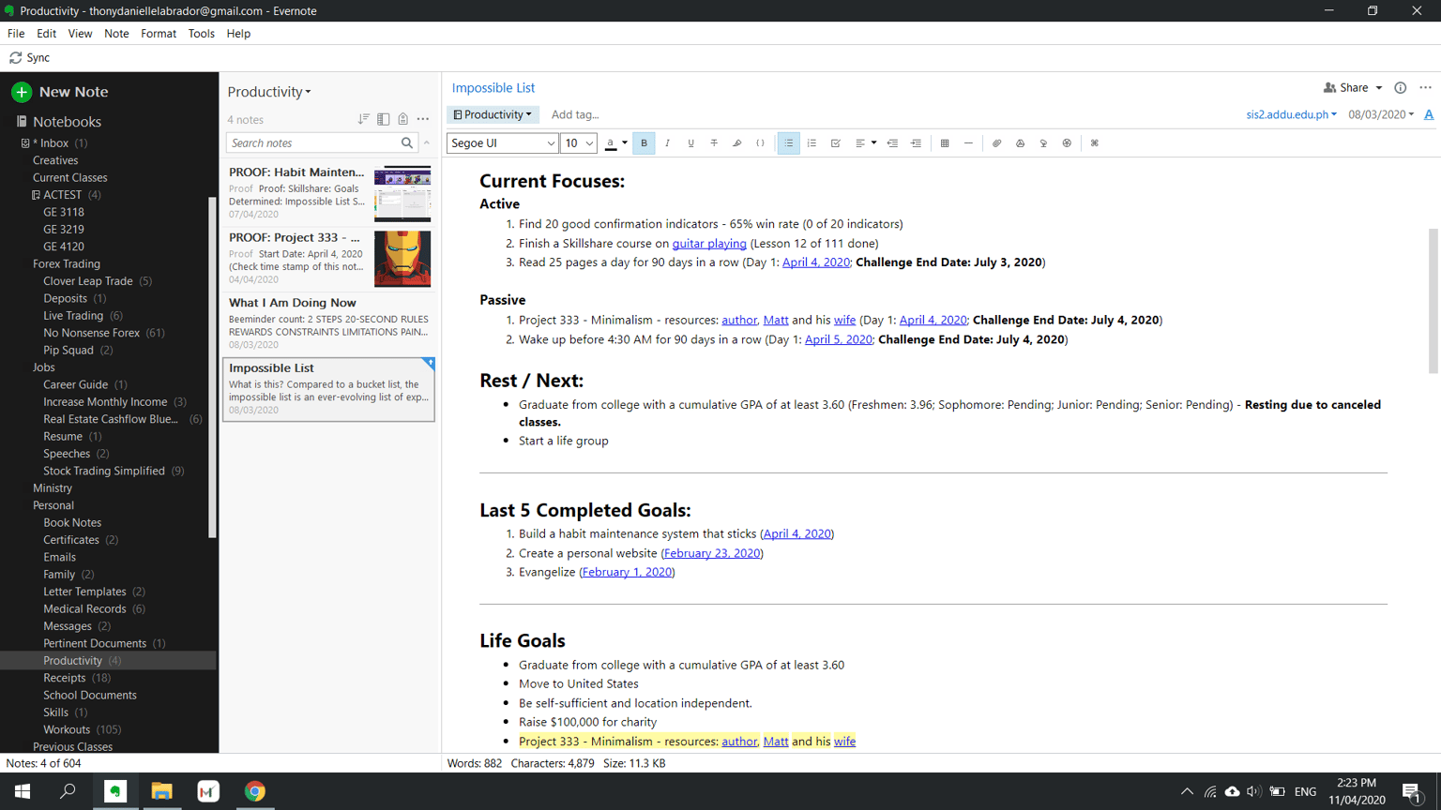Open the What I Am Doing Now note
The height and width of the screenshot is (810, 1441).
(x=328, y=323)
